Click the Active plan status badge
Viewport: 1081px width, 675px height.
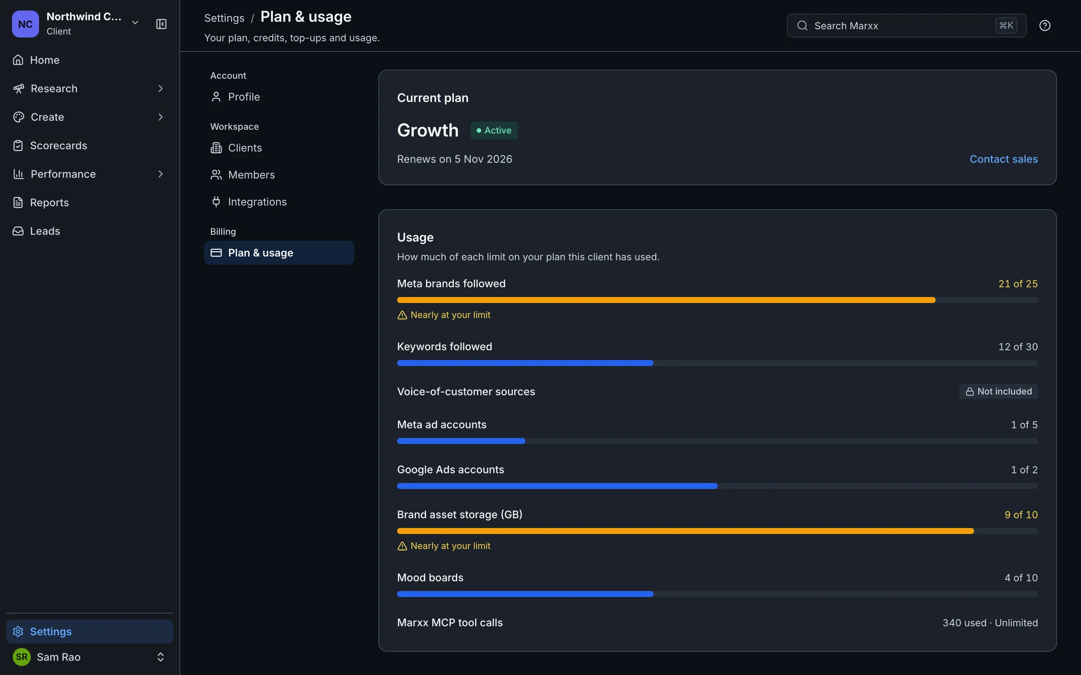tap(494, 130)
